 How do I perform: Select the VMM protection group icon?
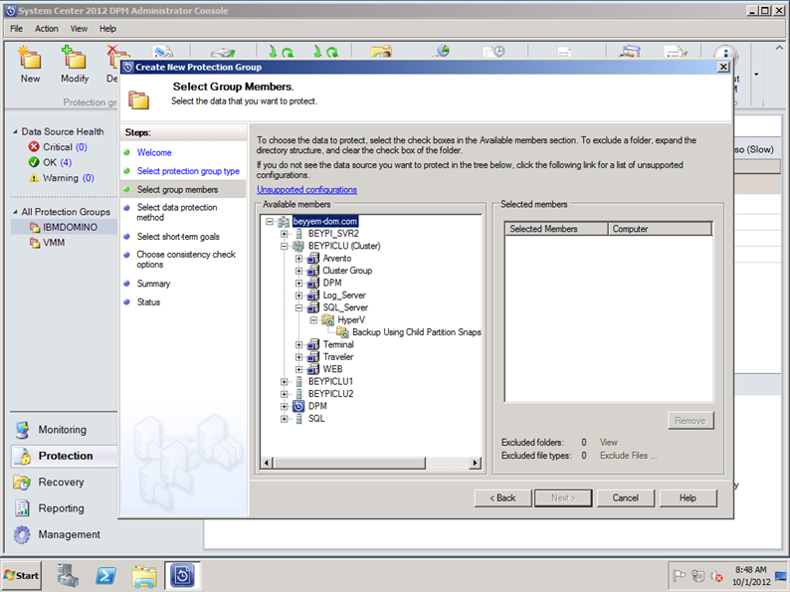(x=35, y=243)
